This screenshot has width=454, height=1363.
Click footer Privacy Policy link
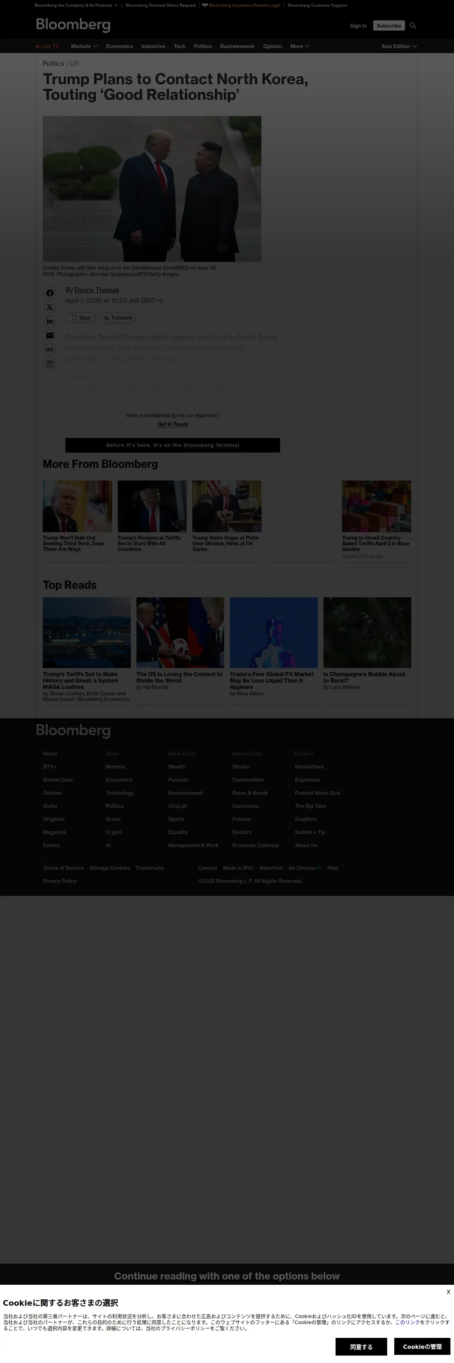click(x=60, y=881)
